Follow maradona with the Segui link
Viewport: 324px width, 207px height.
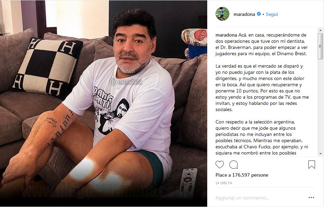coord(272,14)
